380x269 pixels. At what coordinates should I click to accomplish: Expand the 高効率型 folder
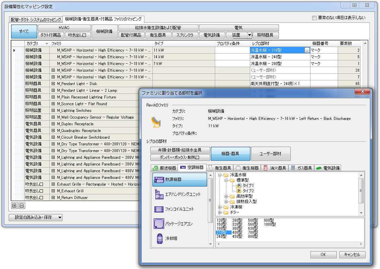(226, 196)
